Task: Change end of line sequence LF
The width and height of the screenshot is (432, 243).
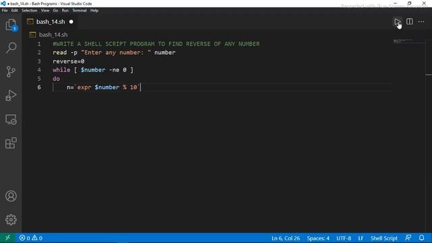Action: pyautogui.click(x=360, y=238)
